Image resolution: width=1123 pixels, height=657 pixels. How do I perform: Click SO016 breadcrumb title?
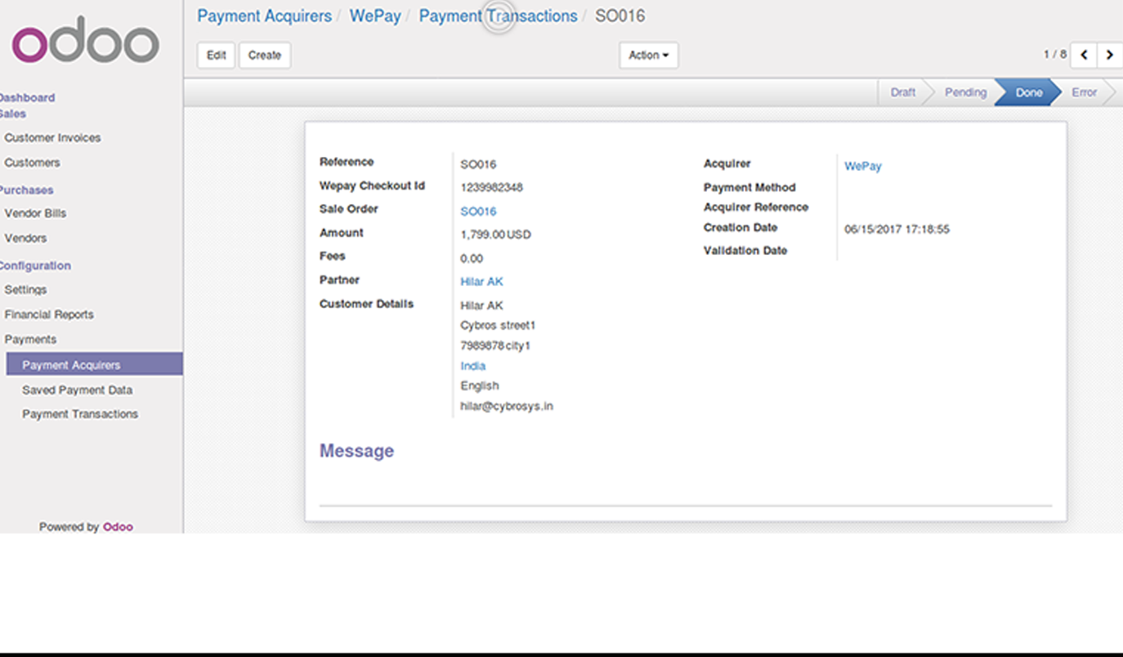click(x=620, y=16)
